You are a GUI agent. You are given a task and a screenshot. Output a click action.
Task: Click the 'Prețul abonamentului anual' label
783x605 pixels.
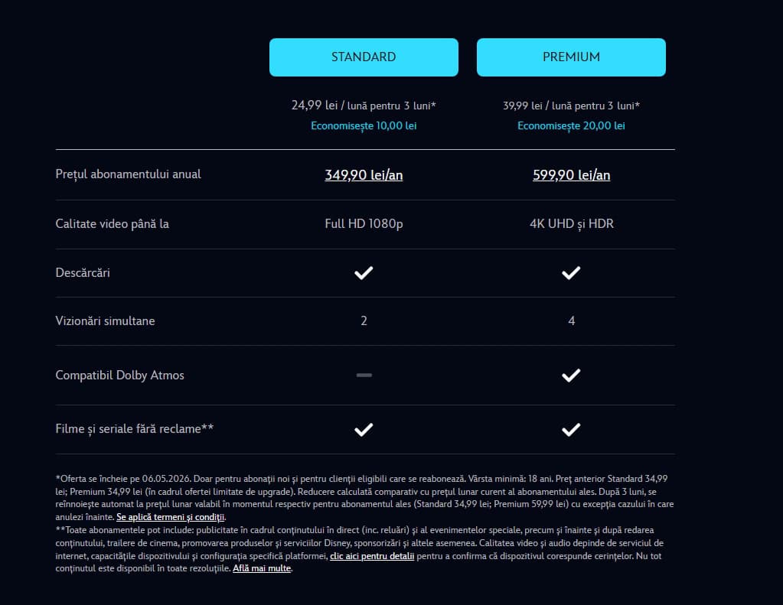coord(128,174)
